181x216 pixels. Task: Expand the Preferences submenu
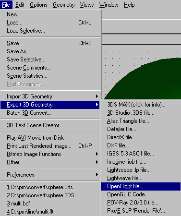coord(50,175)
